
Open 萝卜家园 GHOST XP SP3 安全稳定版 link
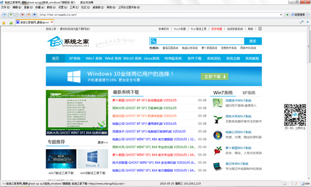[x=145, y=100]
